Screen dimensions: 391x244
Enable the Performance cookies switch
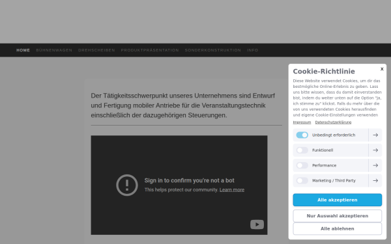[302, 165]
